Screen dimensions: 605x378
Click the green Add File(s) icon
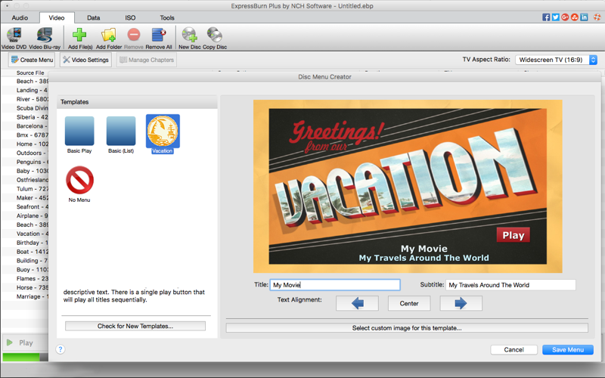(x=79, y=35)
